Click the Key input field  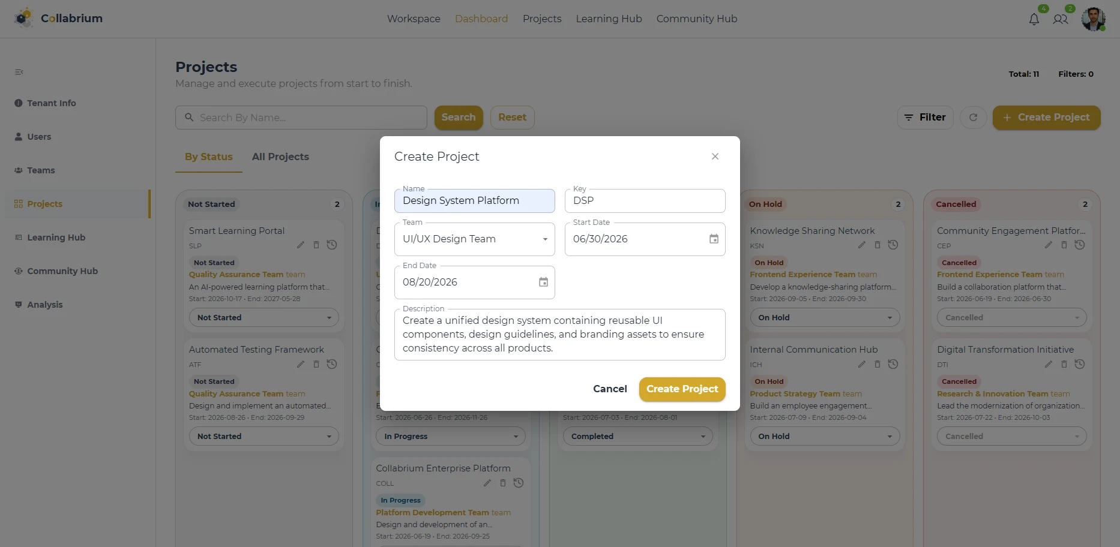(645, 201)
